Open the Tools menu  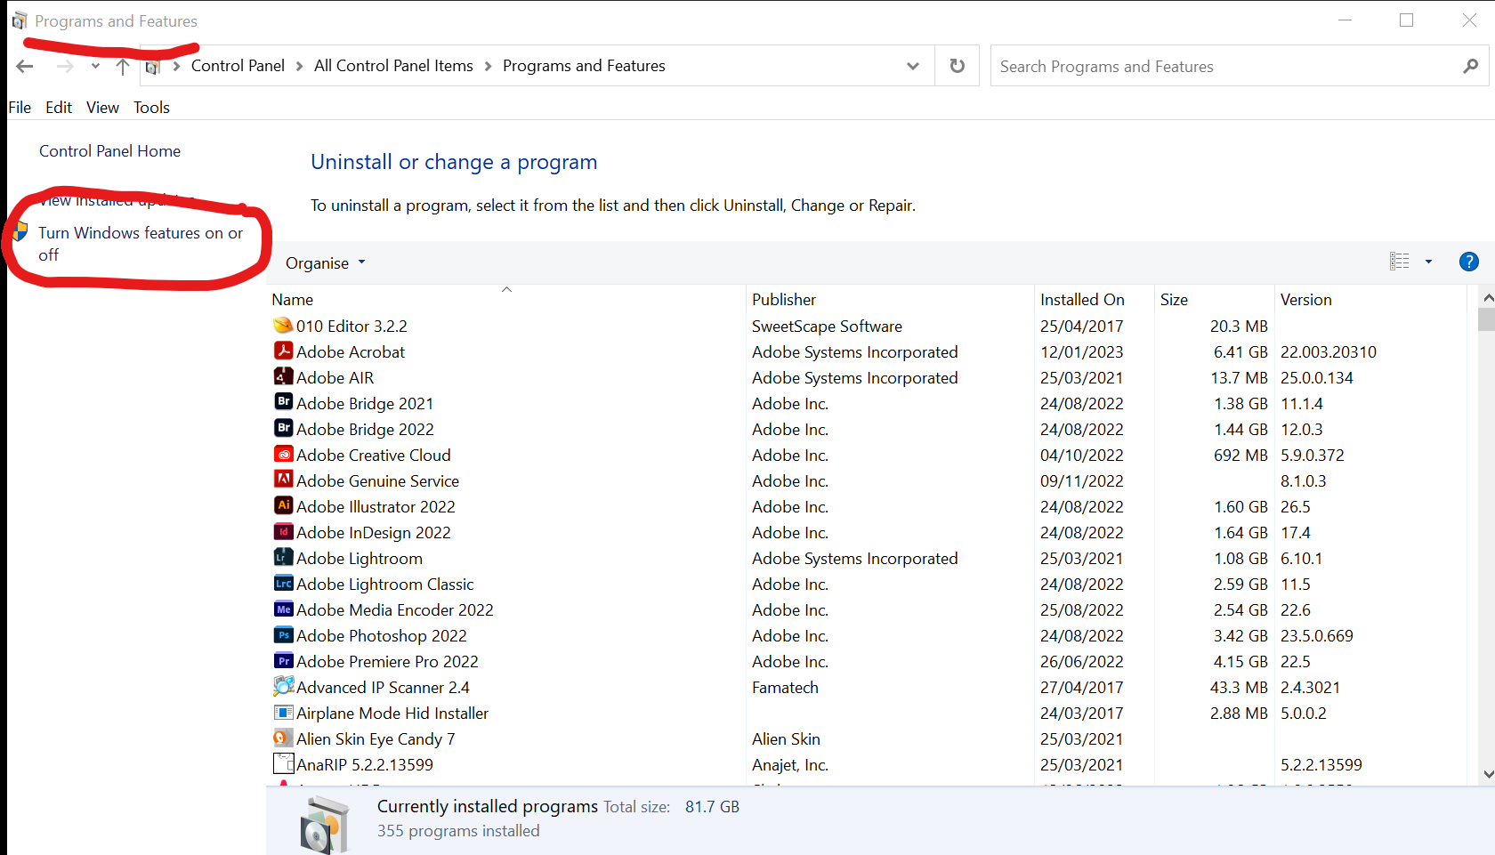tap(151, 108)
